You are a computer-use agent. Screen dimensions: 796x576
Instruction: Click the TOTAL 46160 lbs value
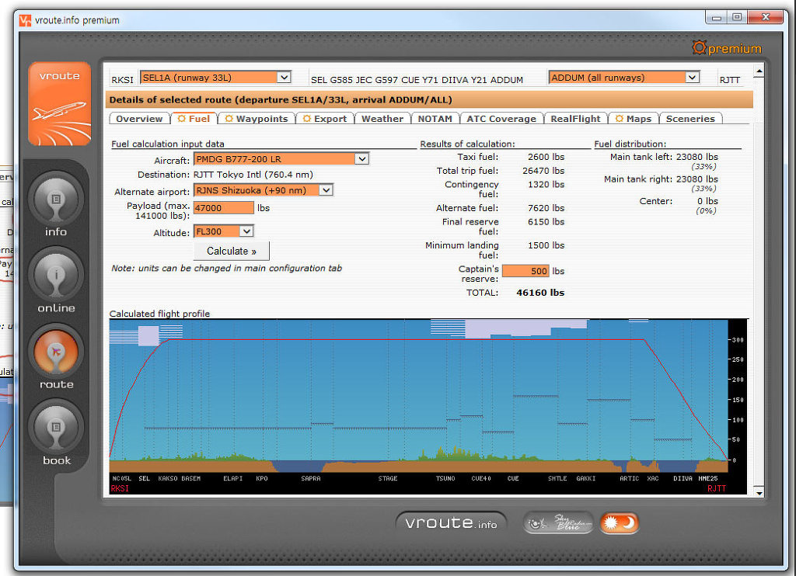540,293
